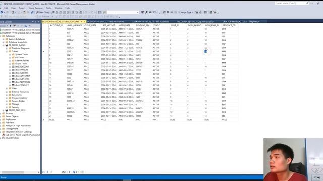Select dbo.INDIVIDUAL table in Object Explorer
Image resolution: width=323 pixels, height=181 pixels.
(x=23, y=82)
